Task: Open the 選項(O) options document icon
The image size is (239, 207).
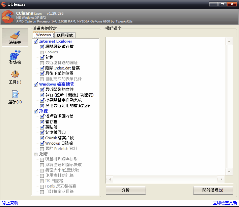Action: tap(15, 97)
